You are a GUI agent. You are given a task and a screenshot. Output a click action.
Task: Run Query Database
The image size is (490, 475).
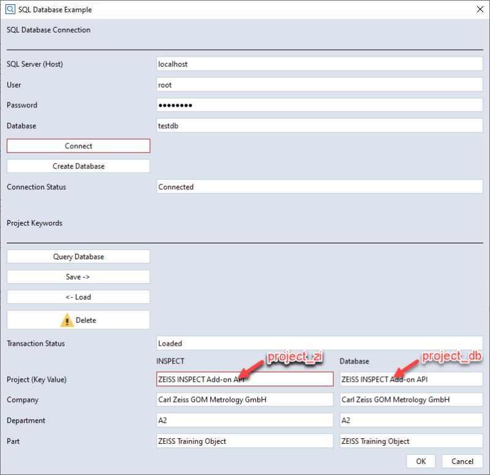78,256
